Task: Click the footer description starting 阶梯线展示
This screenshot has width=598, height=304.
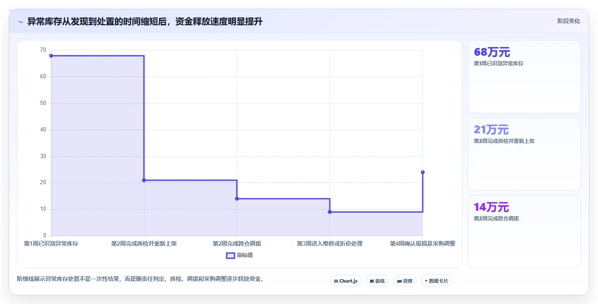Action: (x=140, y=279)
